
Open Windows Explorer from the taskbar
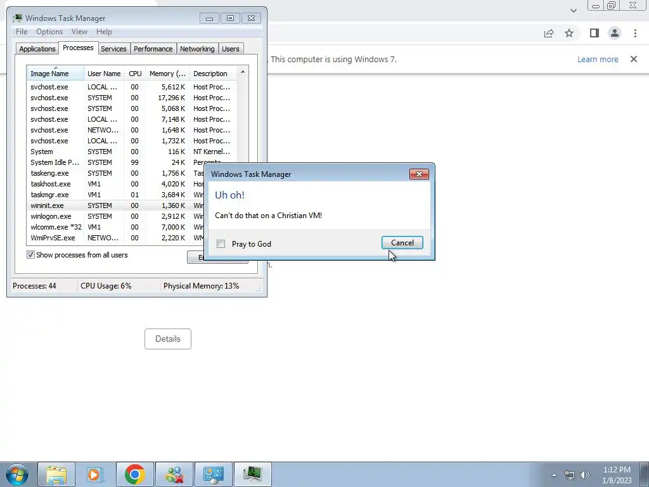click(x=56, y=474)
